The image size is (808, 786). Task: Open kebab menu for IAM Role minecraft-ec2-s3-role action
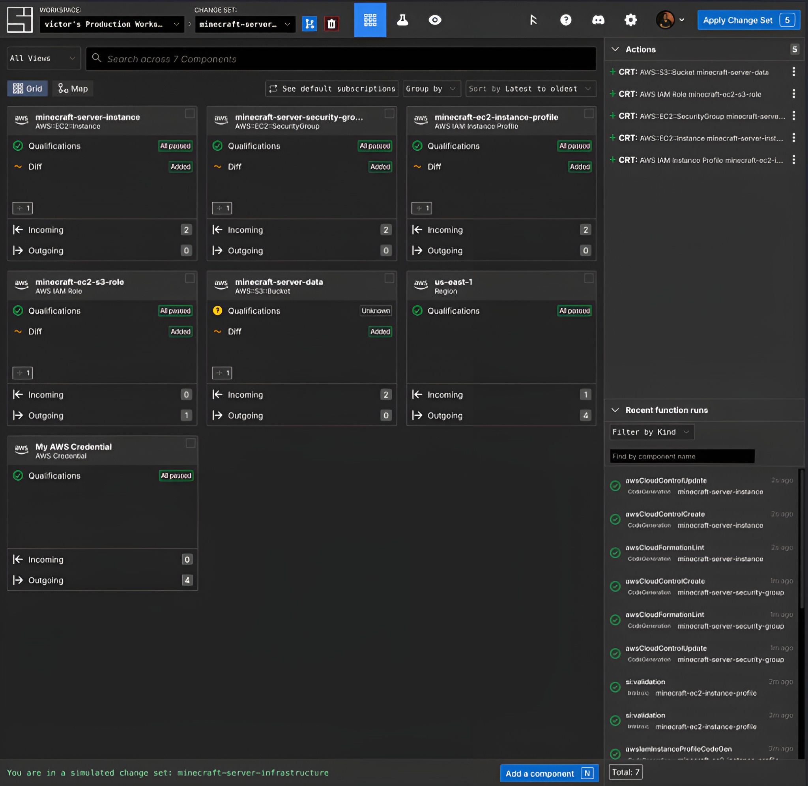(793, 94)
